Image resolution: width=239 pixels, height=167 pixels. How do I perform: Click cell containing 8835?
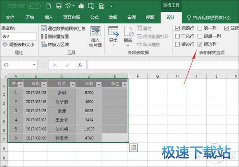point(89,111)
